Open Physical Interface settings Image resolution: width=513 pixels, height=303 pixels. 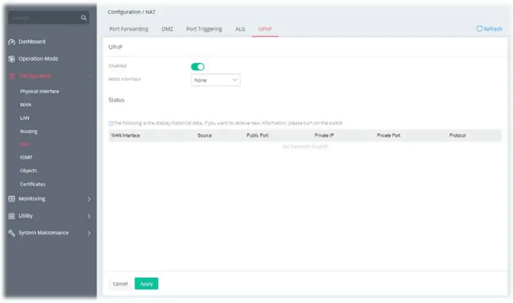[40, 91]
